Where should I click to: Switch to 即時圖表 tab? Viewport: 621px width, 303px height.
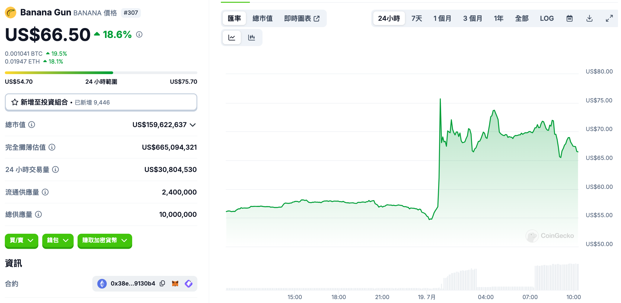(x=298, y=18)
